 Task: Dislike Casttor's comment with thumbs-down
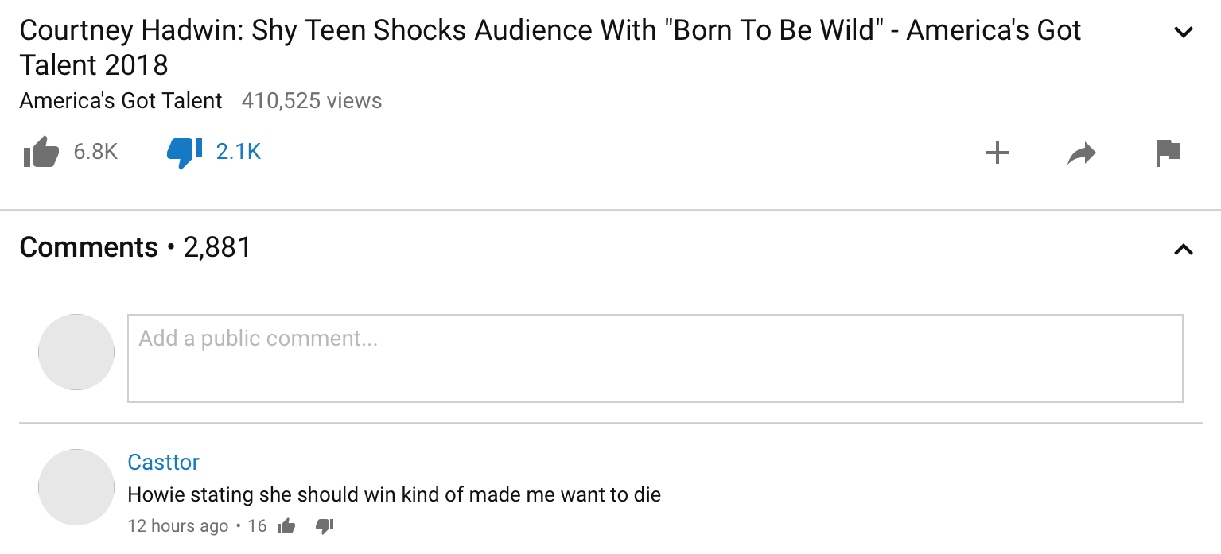pos(325,526)
